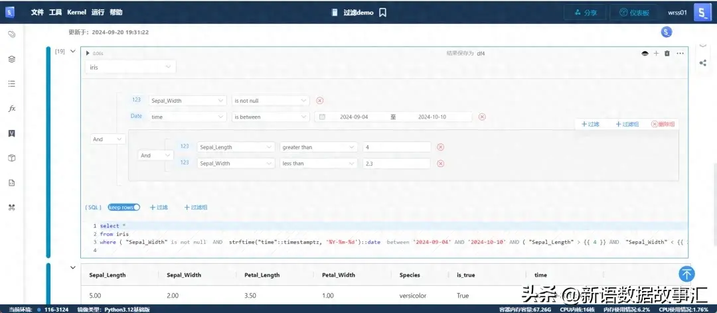Remove the Sepal_Width is not null filter
Image resolution: width=717 pixels, height=313 pixels.
tap(320, 101)
